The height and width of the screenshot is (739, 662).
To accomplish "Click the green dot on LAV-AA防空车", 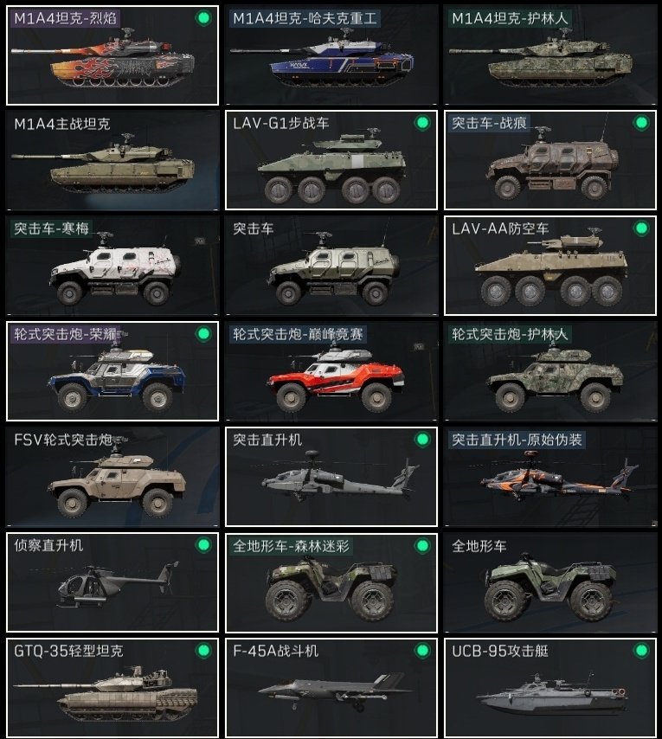I will click(641, 228).
